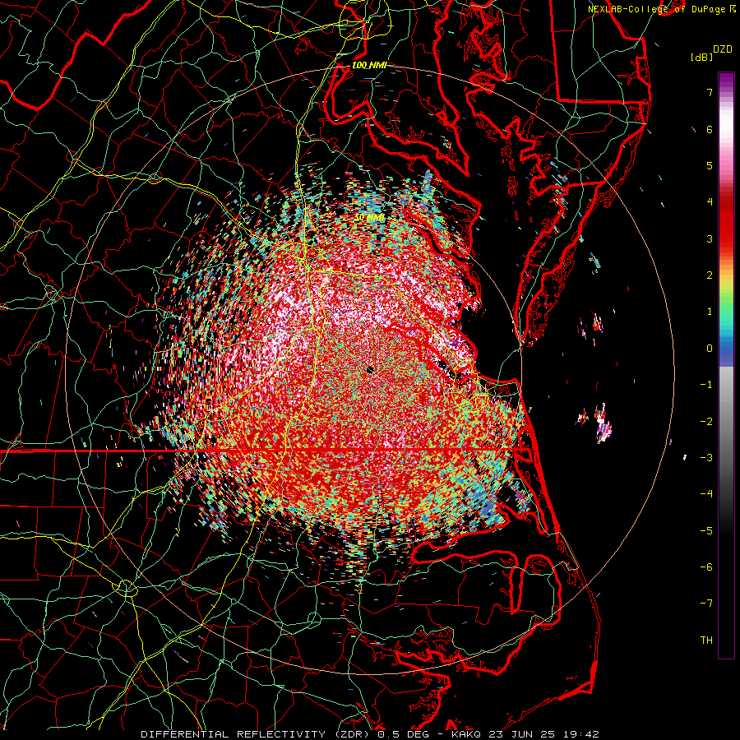Click the 100 NMI range ring label
740x740 pixels.
pos(369,65)
